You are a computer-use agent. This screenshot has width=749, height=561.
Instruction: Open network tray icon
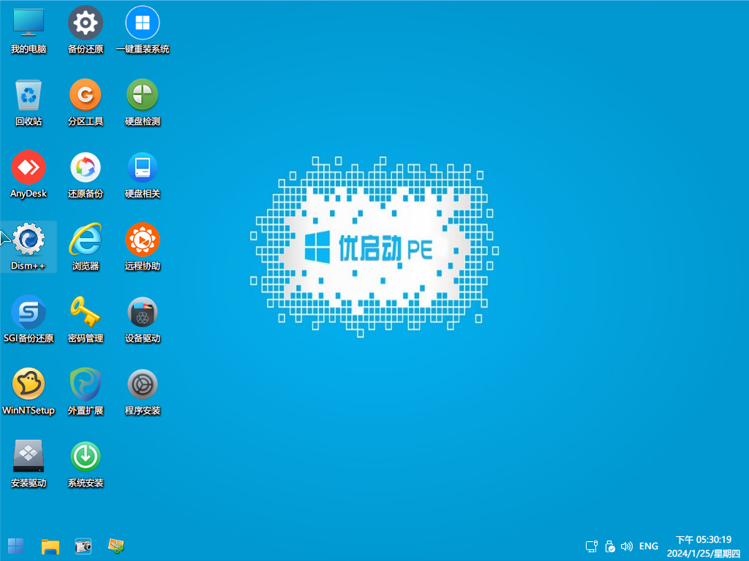coord(592,546)
